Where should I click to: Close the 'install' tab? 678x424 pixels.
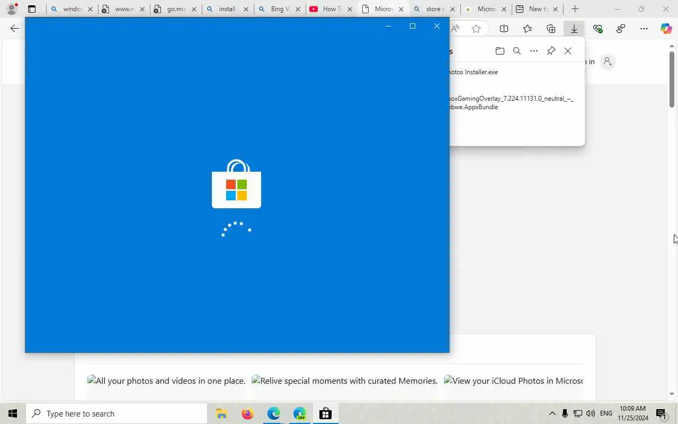point(246,9)
